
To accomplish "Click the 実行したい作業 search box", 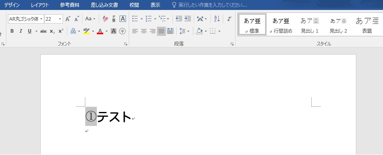I will click(x=209, y=5).
